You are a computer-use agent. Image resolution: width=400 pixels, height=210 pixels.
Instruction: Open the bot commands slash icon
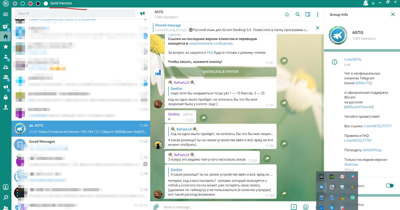coord(294,207)
